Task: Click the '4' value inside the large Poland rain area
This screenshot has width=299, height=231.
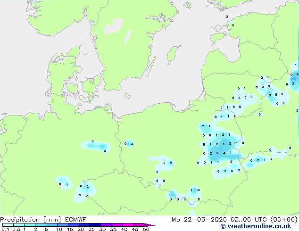Action: pos(224,144)
